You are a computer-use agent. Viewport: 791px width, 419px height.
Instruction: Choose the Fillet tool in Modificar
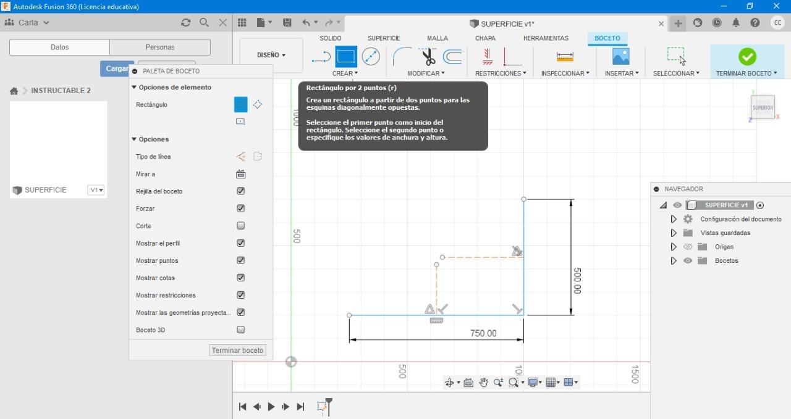point(402,57)
